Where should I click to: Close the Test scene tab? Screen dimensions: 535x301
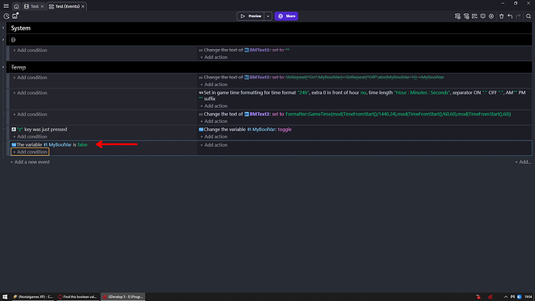tap(43, 6)
